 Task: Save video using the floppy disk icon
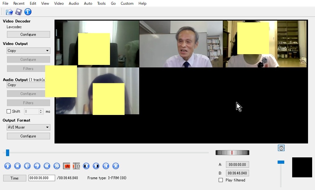point(19,12)
